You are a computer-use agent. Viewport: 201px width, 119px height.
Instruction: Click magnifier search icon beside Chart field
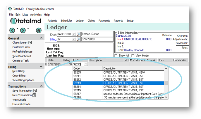(x=78, y=34)
